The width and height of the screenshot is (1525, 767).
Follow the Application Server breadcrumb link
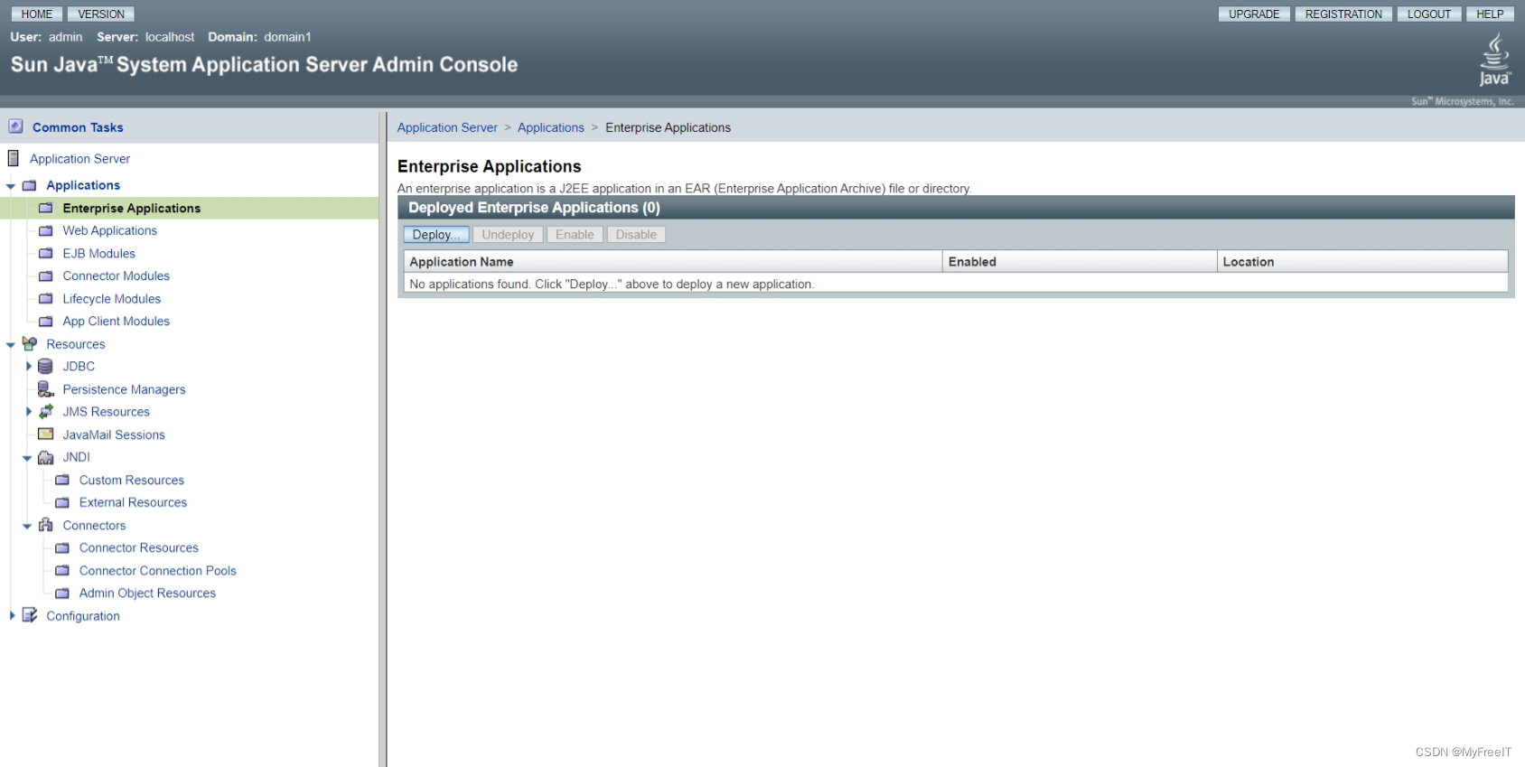447,127
